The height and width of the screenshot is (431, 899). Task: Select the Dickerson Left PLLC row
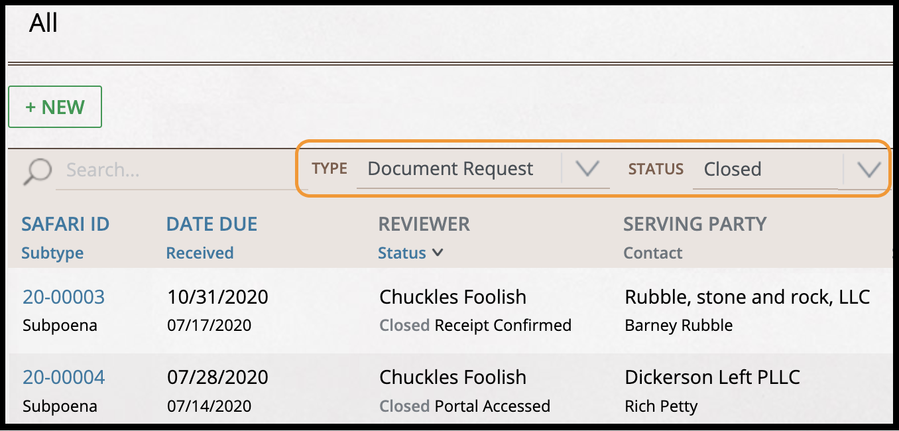tap(712, 377)
